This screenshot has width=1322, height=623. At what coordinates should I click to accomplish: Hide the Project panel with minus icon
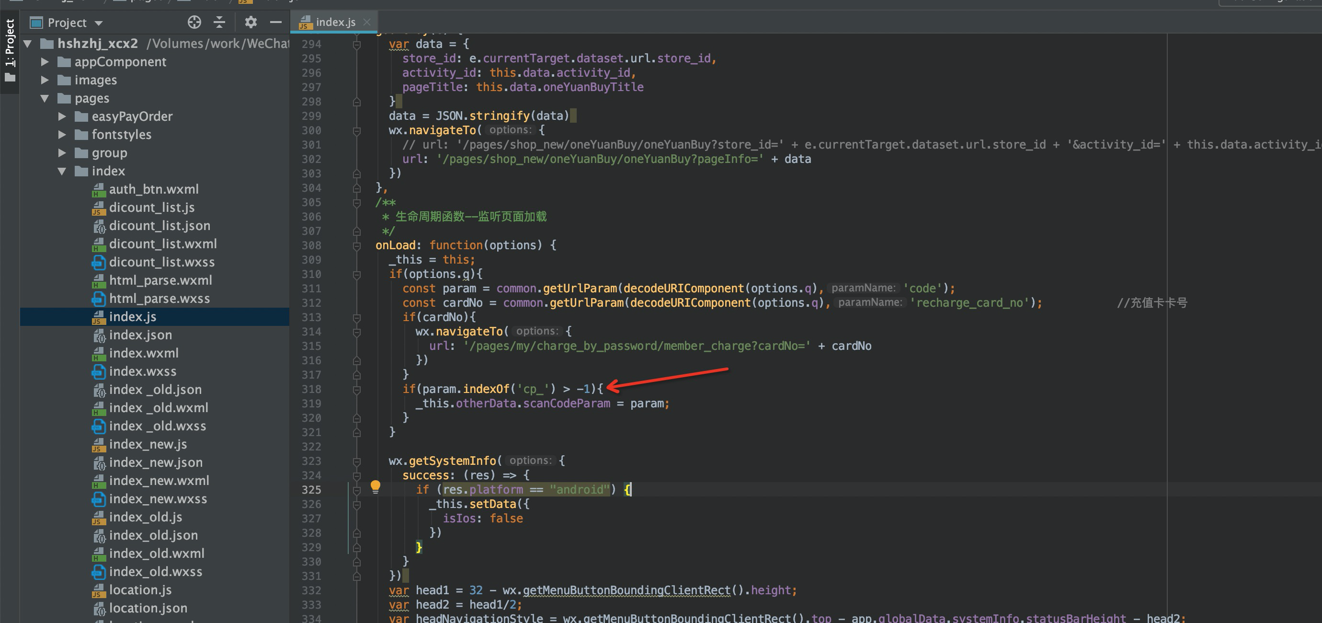(275, 22)
